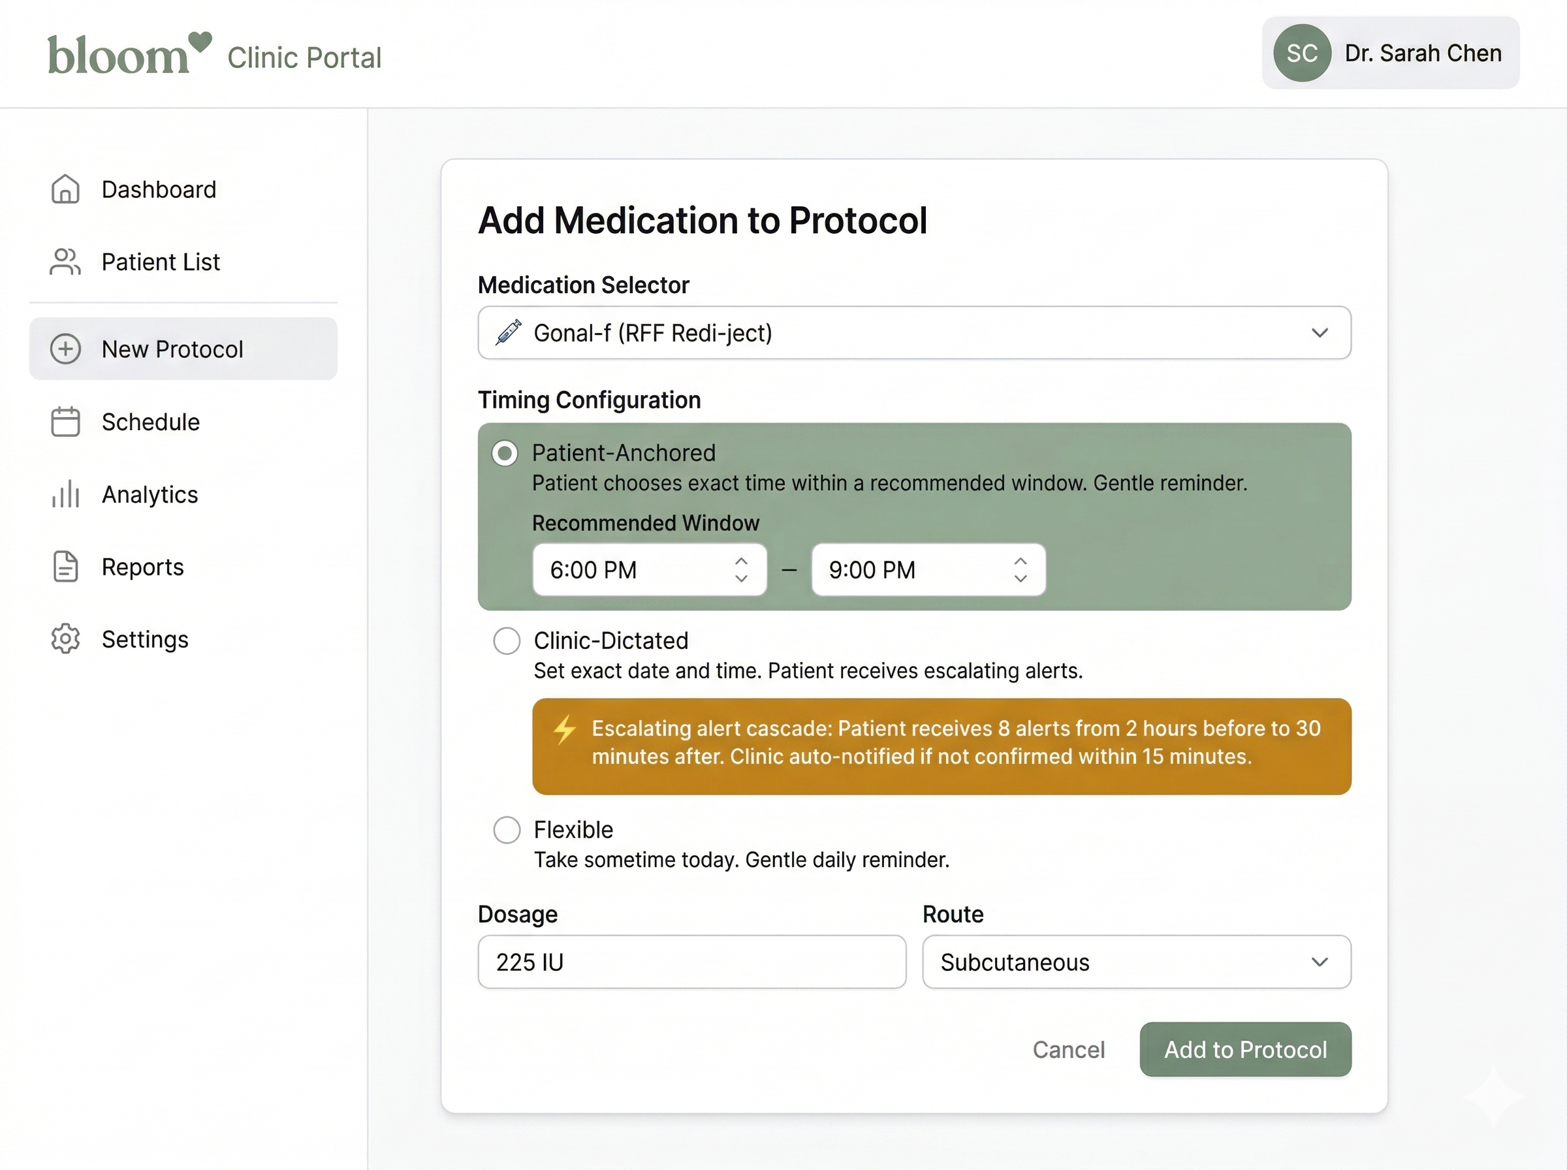Click the SC avatar for Dr. Sarah Chen
This screenshot has width=1567, height=1170.
pyautogui.click(x=1301, y=53)
